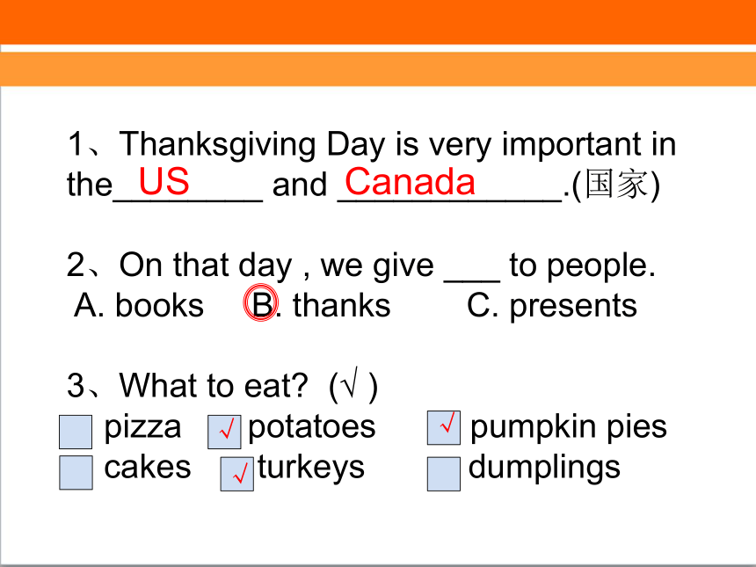Check the pizza checkbox
Viewport: 756px width, 567px height.
76,432
